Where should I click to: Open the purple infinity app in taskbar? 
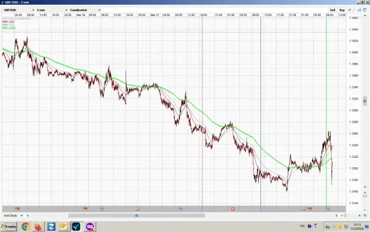[x=89, y=227]
